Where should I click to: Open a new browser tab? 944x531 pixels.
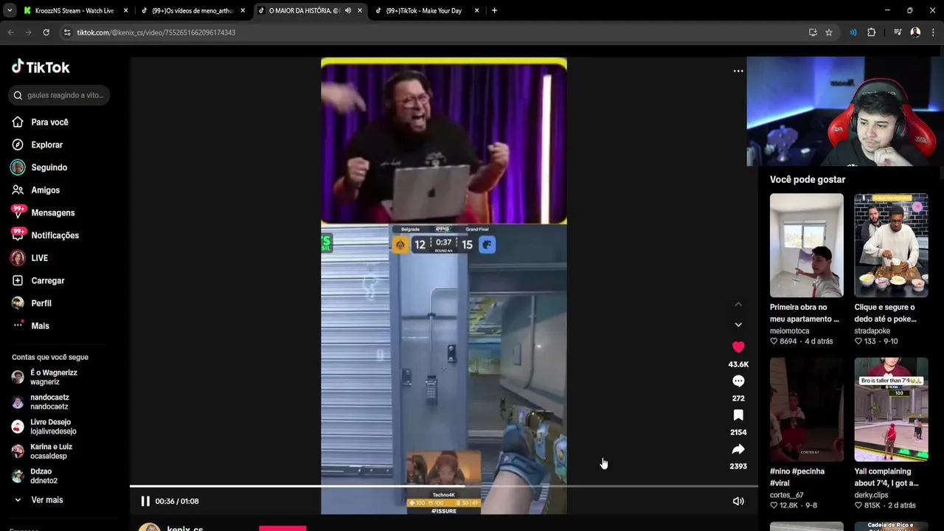click(494, 10)
